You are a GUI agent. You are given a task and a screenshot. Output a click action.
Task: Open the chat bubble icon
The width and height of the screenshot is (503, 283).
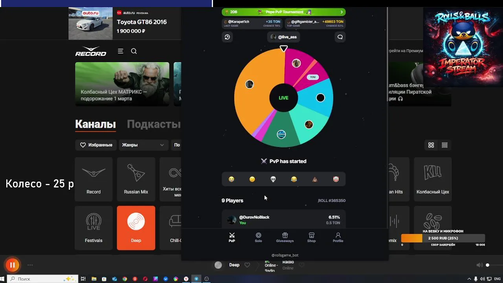click(x=340, y=37)
